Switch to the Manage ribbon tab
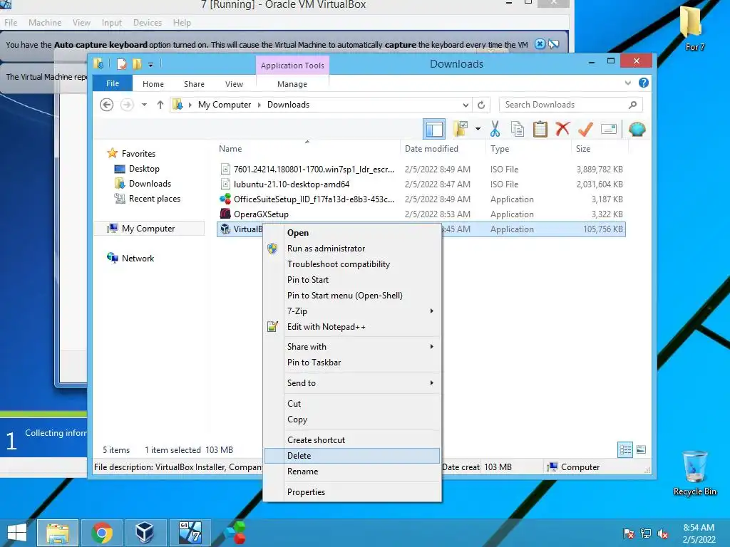Viewport: 730px width, 547px height. point(292,84)
